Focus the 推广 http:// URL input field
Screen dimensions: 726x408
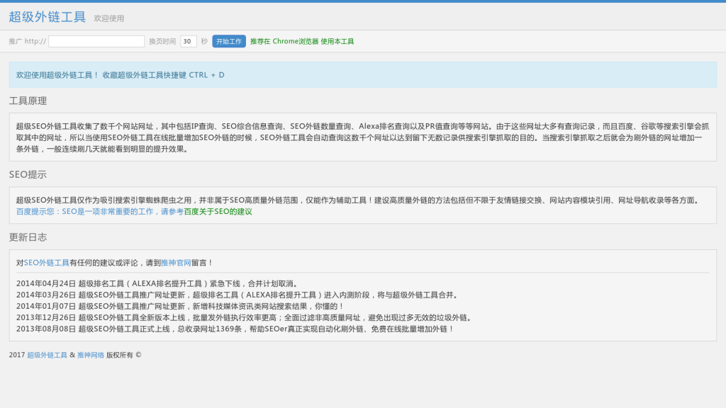tap(96, 41)
